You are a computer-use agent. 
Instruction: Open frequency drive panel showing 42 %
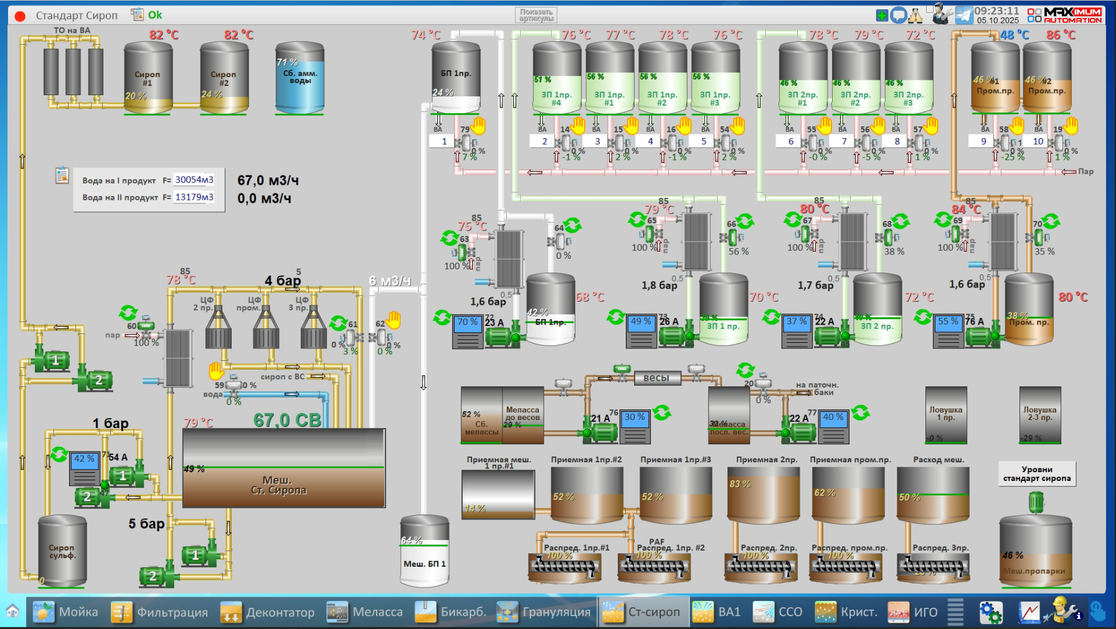pyautogui.click(x=84, y=468)
